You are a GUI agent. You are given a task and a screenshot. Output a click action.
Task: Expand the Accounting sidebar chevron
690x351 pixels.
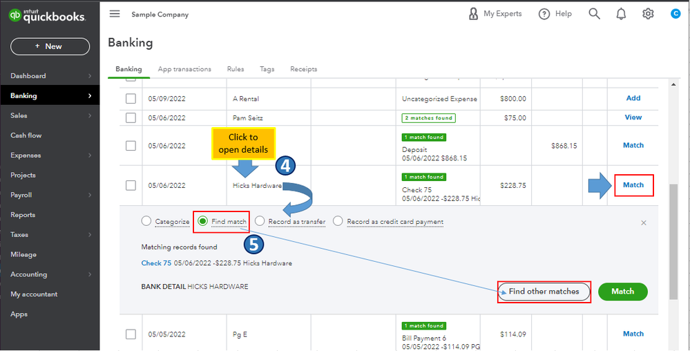tap(90, 274)
